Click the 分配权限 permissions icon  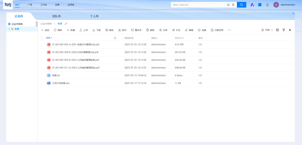(212, 30)
